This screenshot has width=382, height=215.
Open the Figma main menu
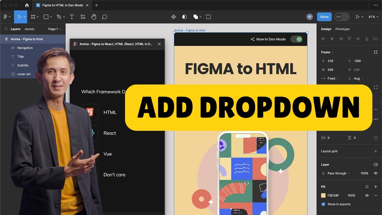point(7,17)
